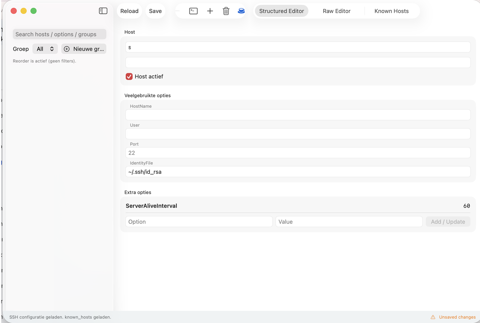The image size is (480, 323).
Task: Uncheck the Host actief checkbox
Action: (129, 77)
